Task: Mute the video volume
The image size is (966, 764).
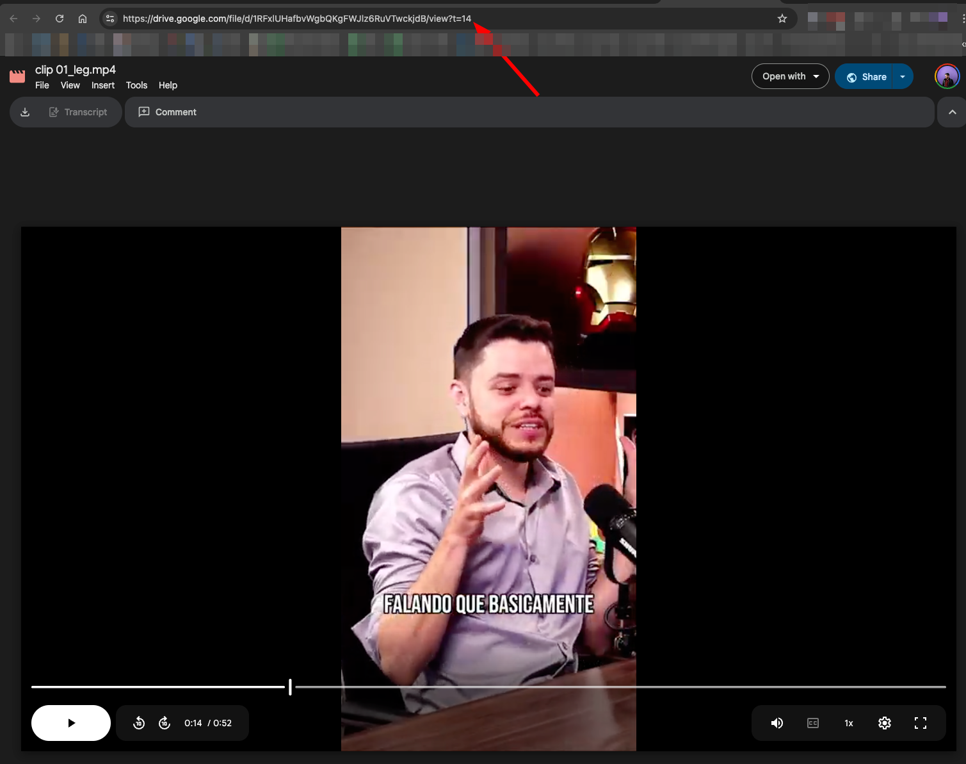Action: (x=777, y=723)
